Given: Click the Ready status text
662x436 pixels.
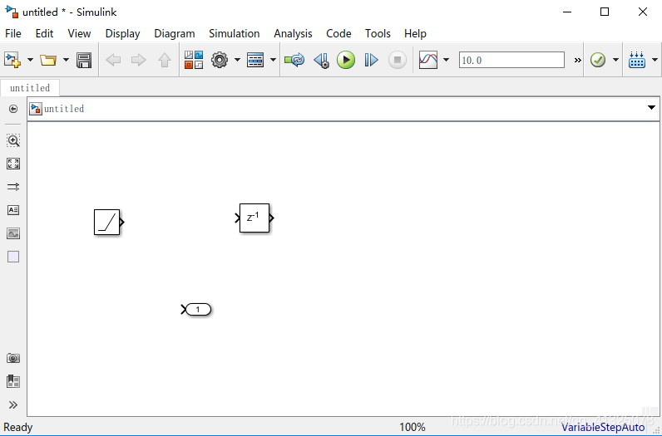Looking at the screenshot, I should pos(18,427).
